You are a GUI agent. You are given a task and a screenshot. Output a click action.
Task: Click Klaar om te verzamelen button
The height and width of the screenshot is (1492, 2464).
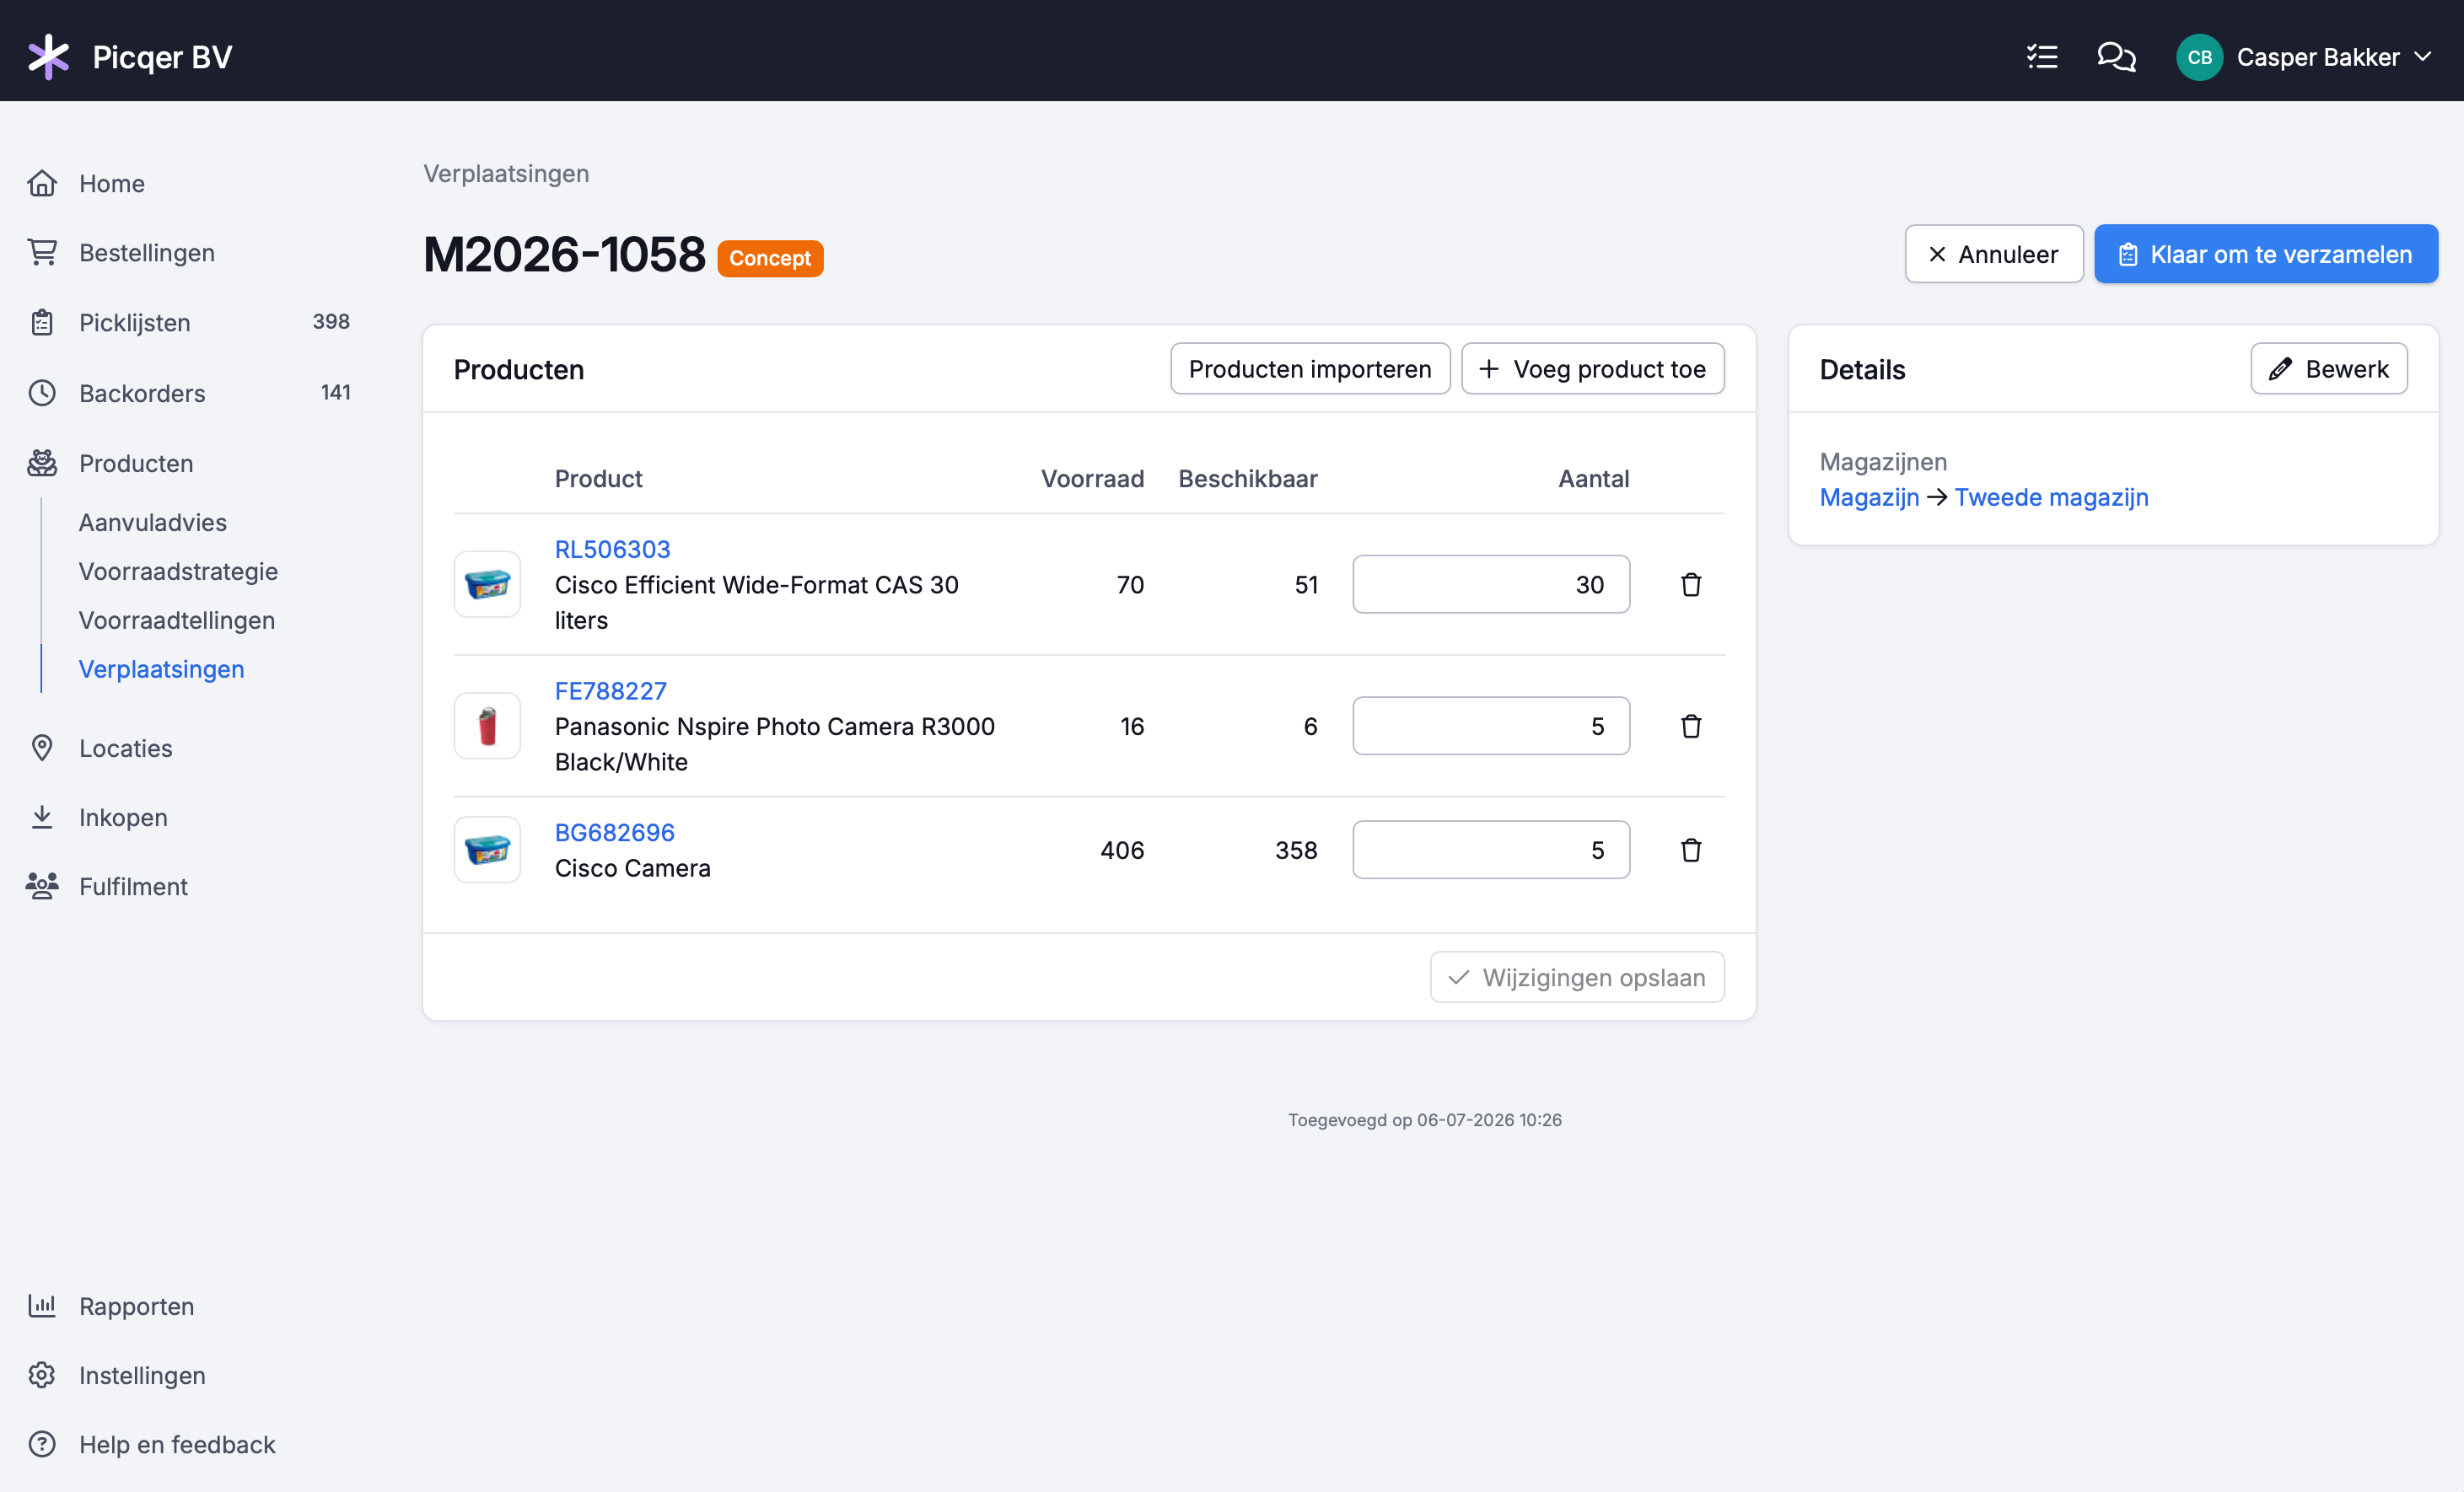pyautogui.click(x=2266, y=254)
